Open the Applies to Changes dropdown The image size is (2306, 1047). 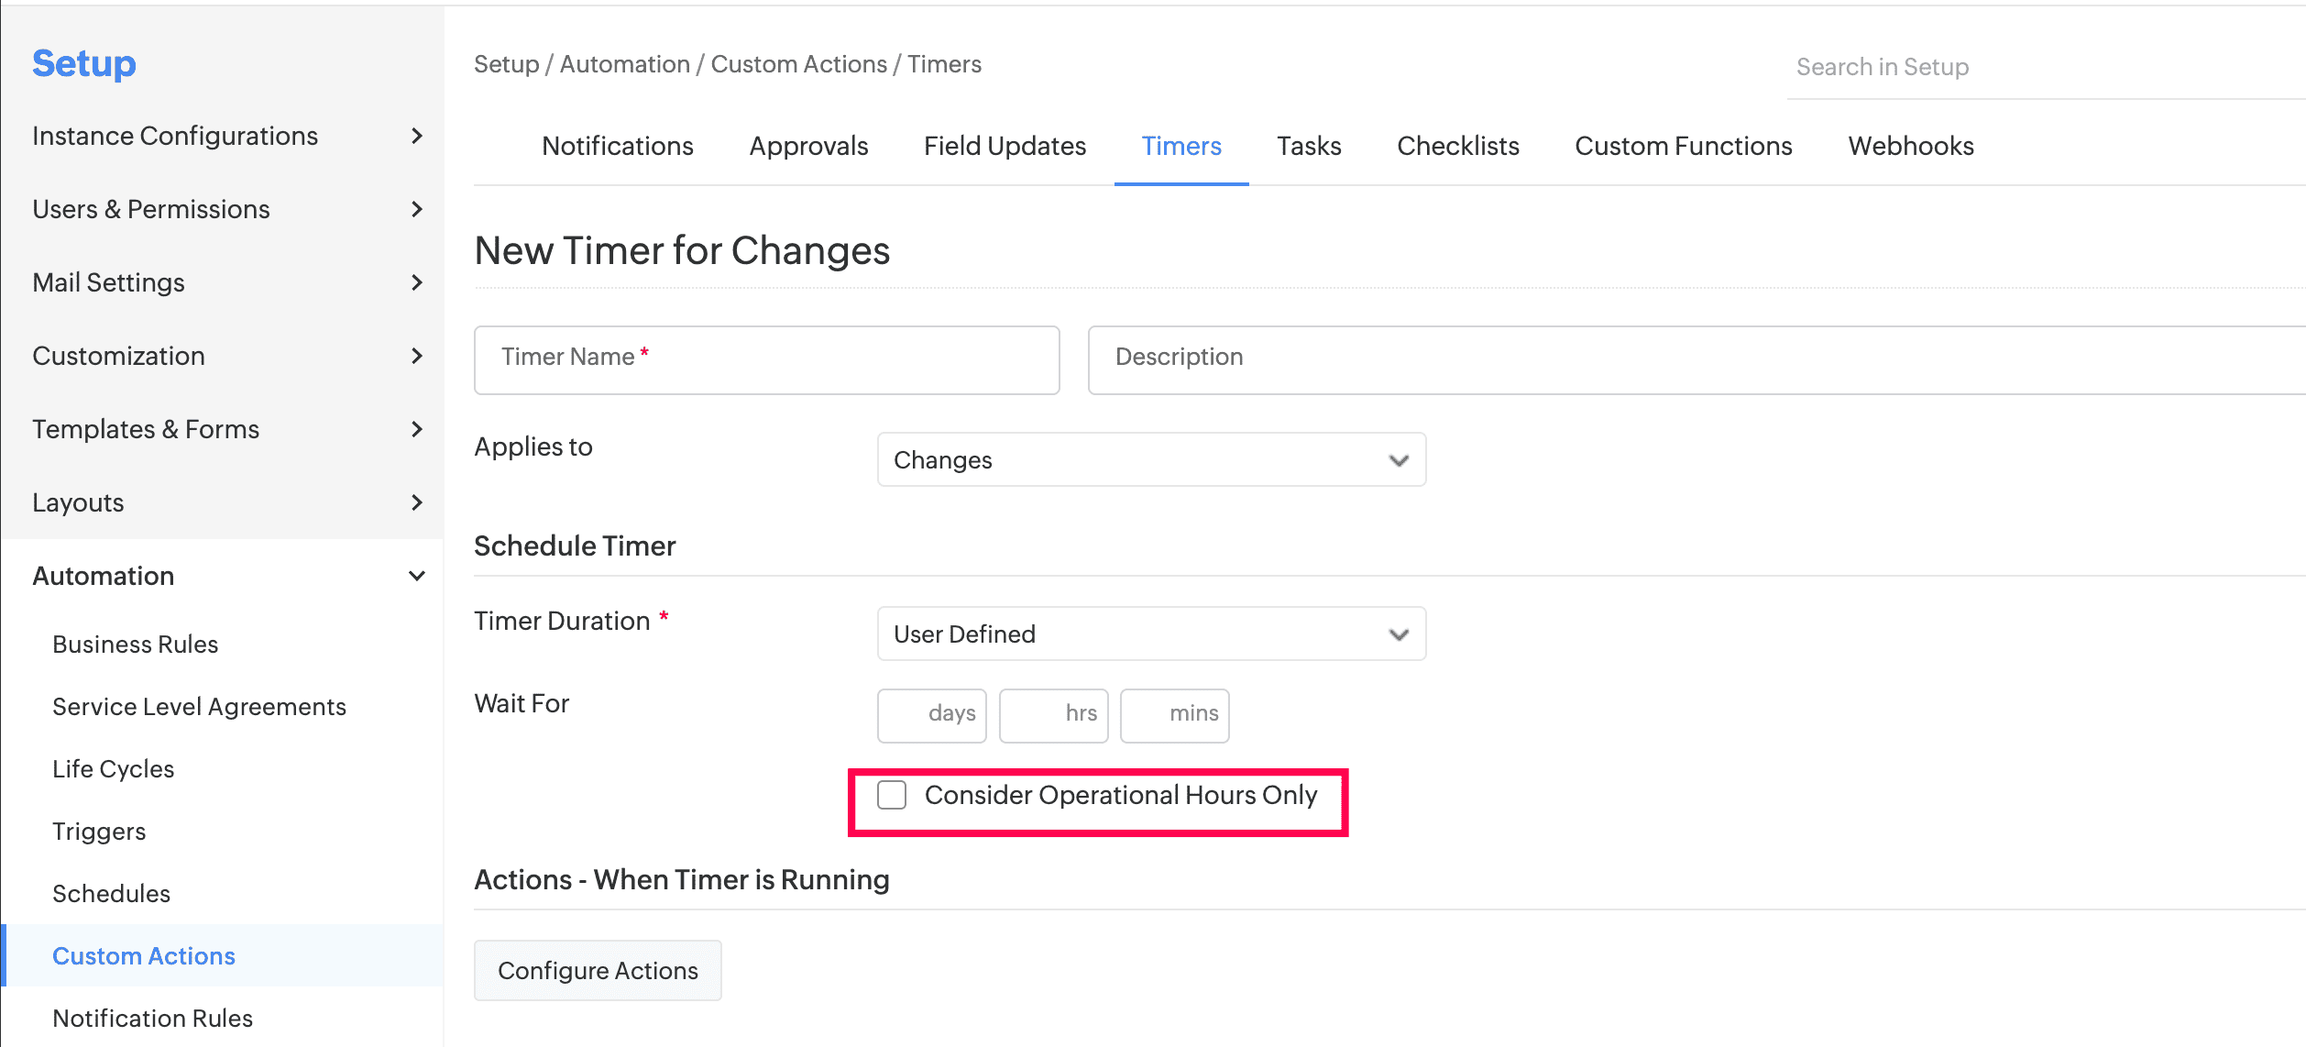pos(1150,460)
